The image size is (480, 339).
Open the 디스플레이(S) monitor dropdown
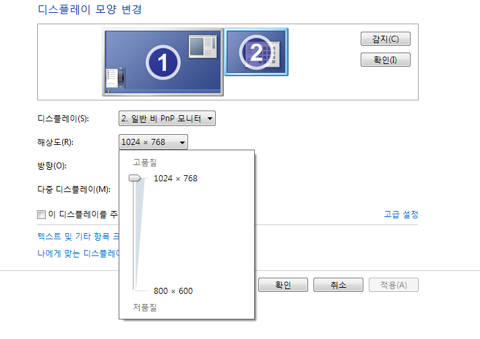[167, 119]
